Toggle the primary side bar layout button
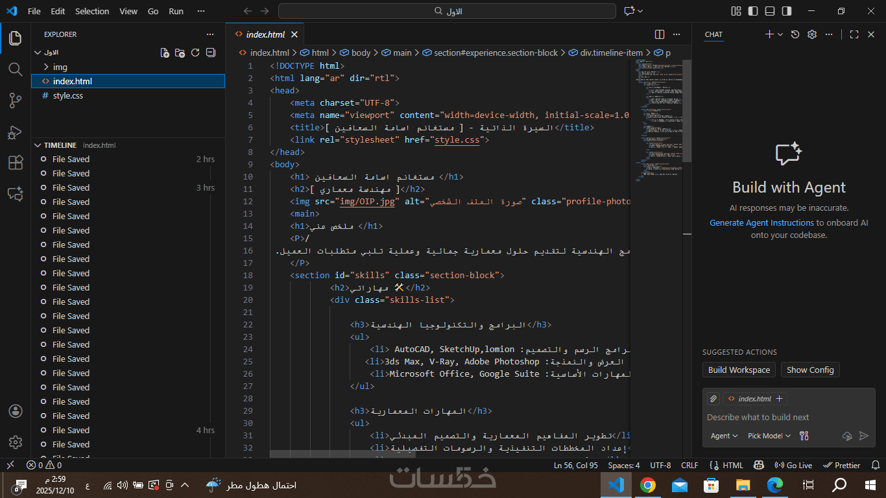 pos(753,11)
